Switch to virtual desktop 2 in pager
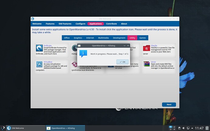This screenshot has width=210, height=131. [174, 127]
